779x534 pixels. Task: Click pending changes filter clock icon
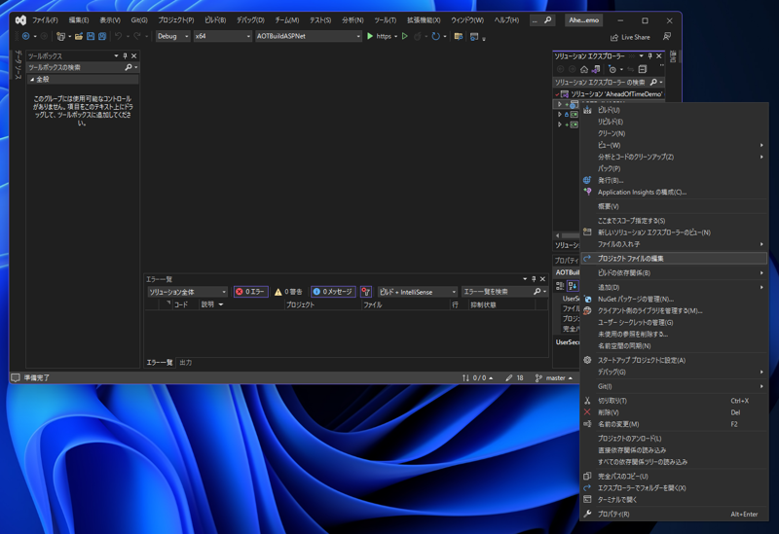612,69
